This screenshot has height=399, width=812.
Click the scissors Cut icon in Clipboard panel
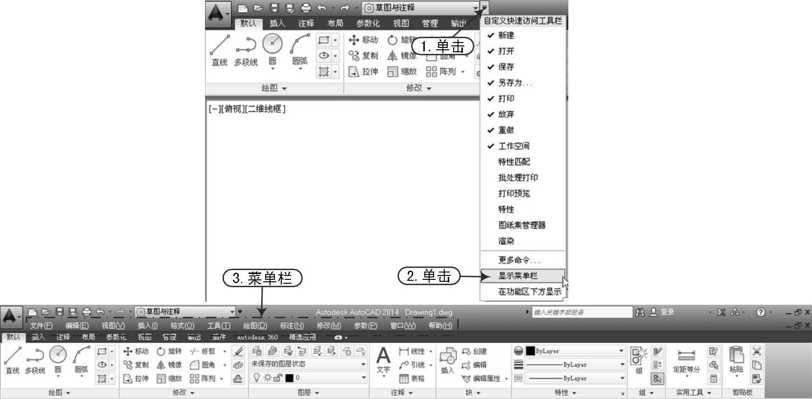(757, 351)
